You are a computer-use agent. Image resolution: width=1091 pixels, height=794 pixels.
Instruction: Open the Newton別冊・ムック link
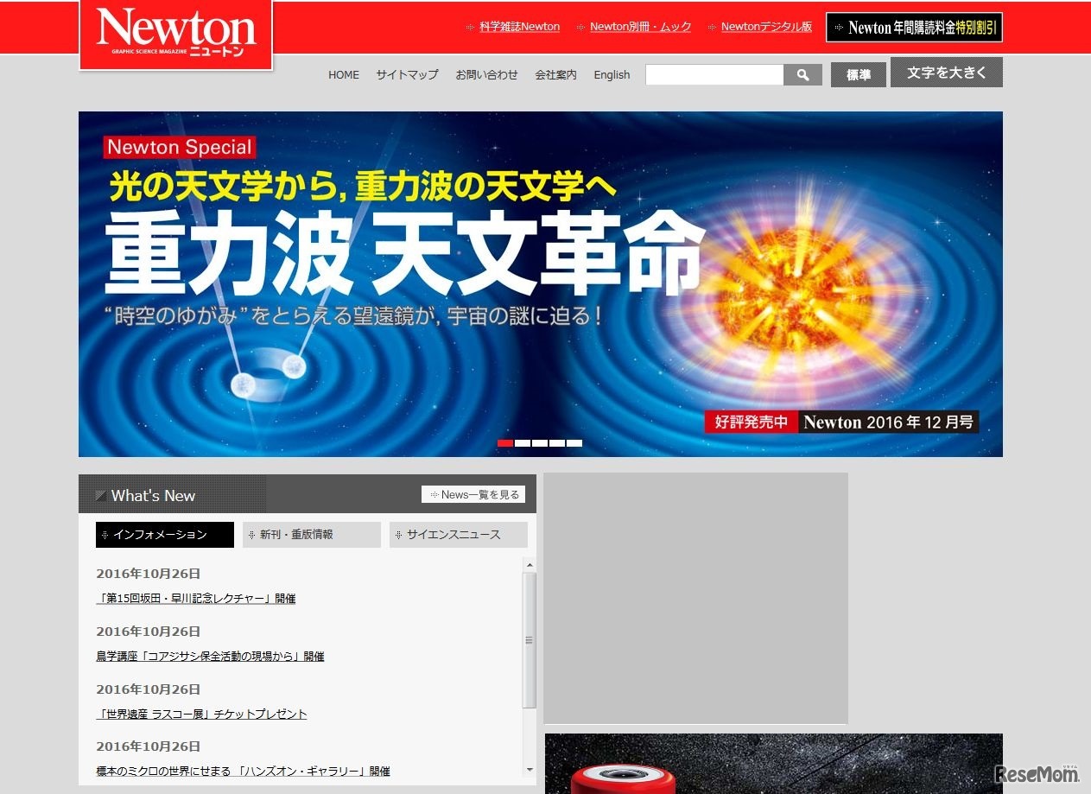click(x=640, y=27)
